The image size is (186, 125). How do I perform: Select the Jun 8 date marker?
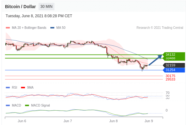[113, 121]
